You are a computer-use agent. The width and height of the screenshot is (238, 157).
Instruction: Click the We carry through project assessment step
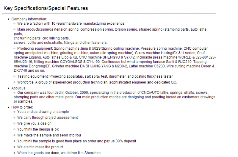(48, 117)
